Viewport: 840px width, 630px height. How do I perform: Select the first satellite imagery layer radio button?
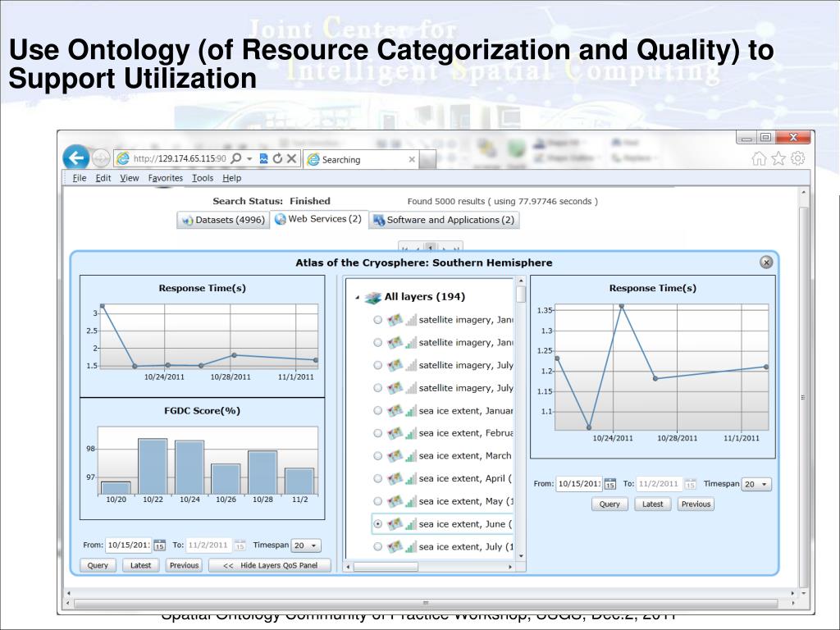377,320
